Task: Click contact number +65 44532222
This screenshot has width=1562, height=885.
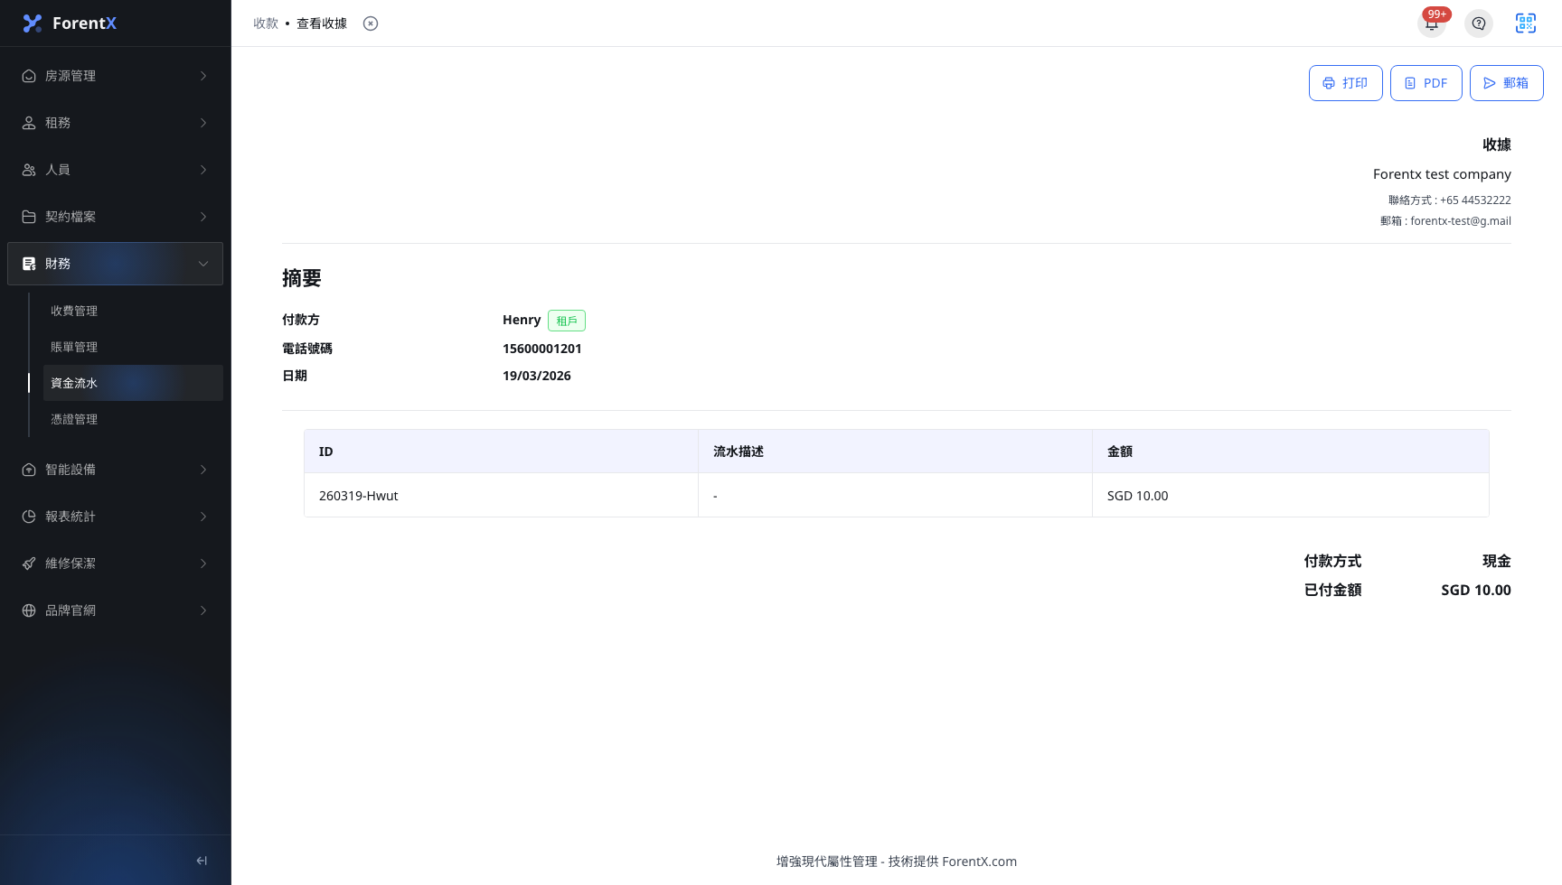Action: (1475, 200)
